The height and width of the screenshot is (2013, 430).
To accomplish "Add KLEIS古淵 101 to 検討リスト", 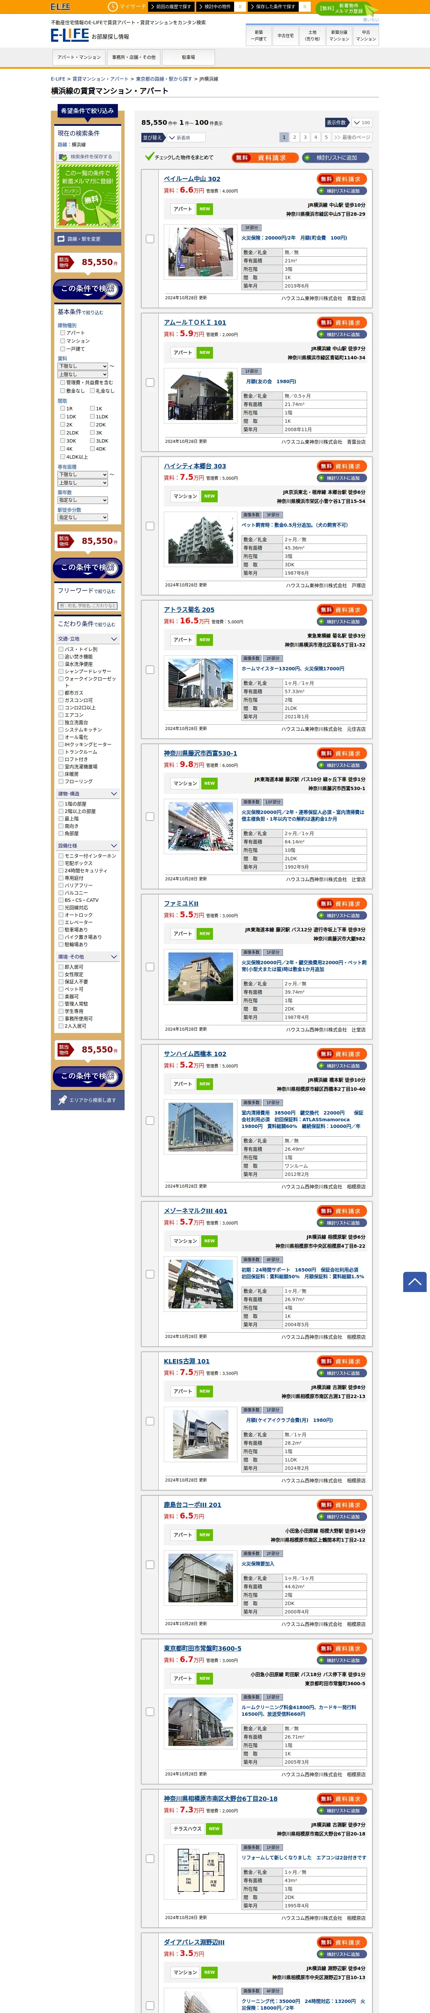I will tap(343, 1373).
